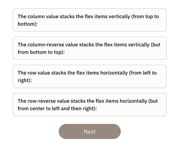The image size is (176, 144).
Task: Pick the option ending with 'bottom):'
Action: pos(90,20)
